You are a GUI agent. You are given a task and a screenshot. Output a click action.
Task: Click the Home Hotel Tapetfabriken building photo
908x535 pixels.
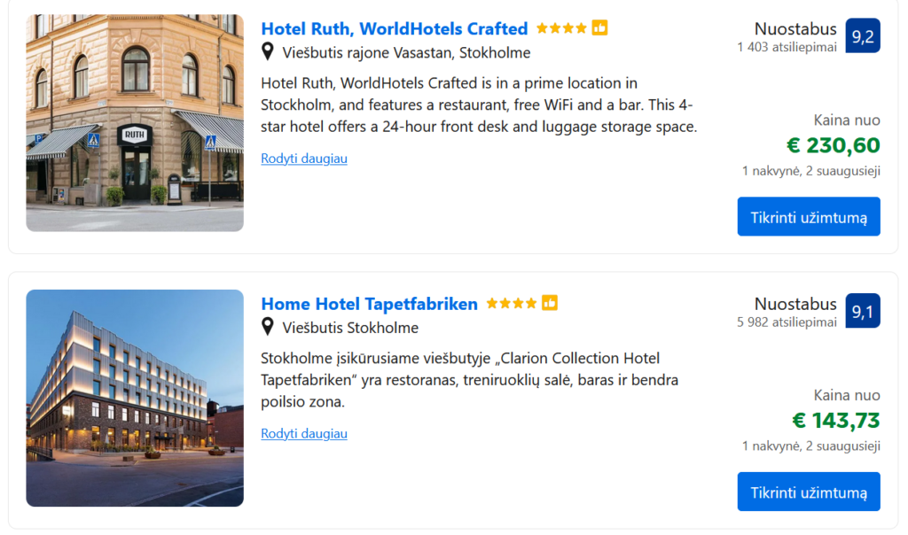point(135,398)
